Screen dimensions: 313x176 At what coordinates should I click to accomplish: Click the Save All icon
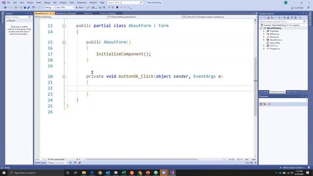(28, 8)
